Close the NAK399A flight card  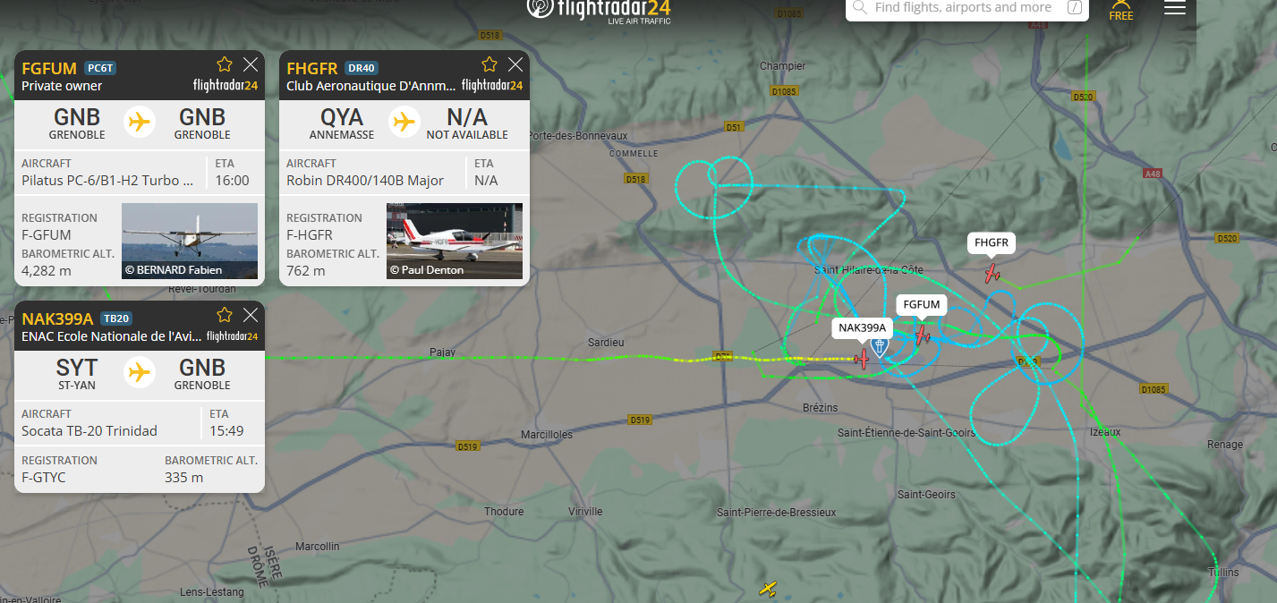251,315
